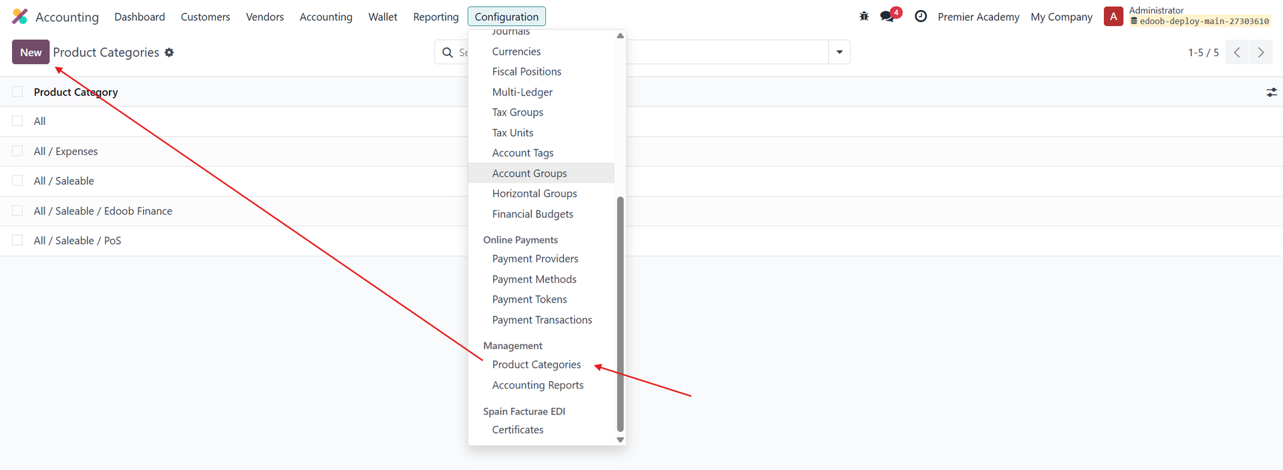1283x470 pixels.
Task: Open the column settings adjust icon
Action: 1271,93
